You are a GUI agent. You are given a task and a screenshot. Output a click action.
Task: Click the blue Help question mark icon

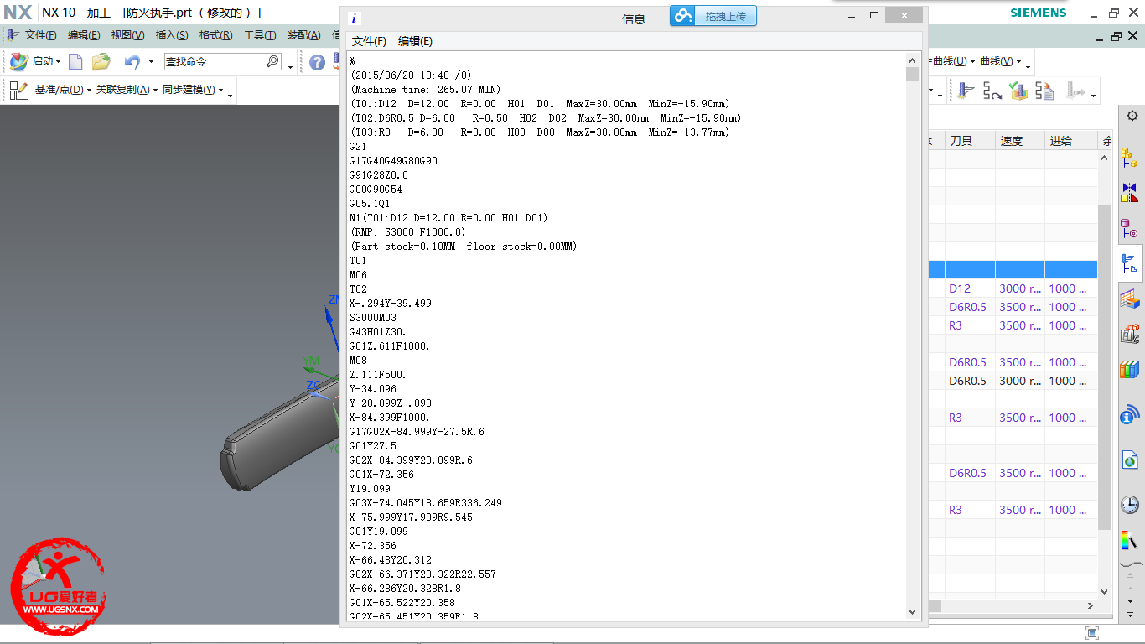(317, 62)
